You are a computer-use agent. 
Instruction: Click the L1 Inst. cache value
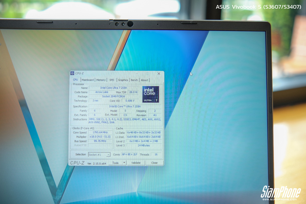click(x=144, y=137)
